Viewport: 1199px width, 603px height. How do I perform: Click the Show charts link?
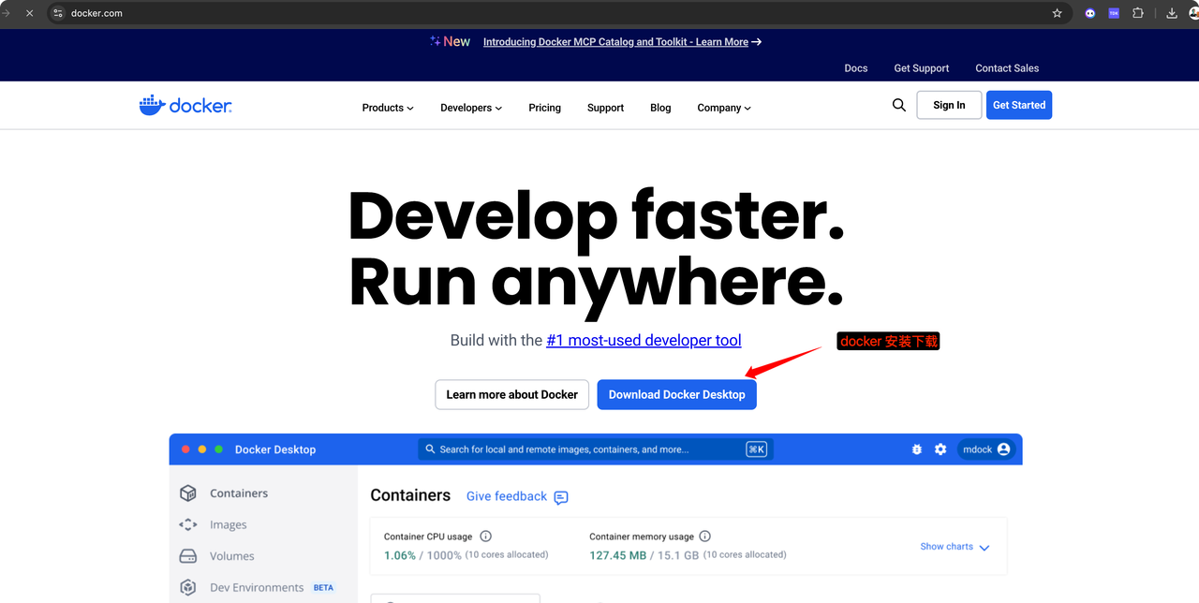pos(946,547)
